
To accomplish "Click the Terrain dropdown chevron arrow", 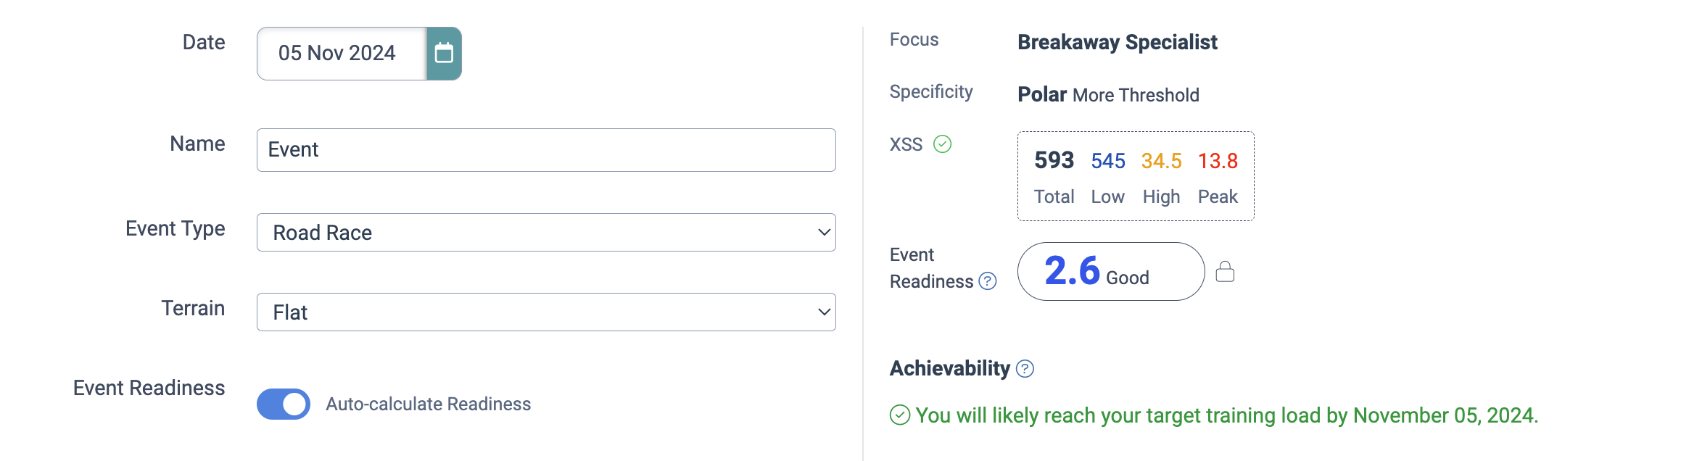I will click(x=824, y=312).
